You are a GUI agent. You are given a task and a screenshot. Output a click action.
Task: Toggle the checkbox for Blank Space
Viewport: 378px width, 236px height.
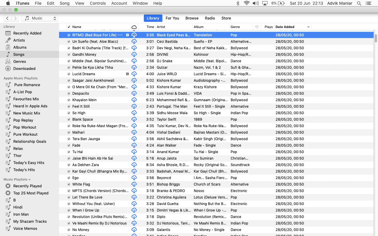69,119
